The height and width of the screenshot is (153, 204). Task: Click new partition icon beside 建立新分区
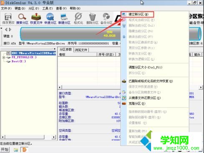click(124, 14)
